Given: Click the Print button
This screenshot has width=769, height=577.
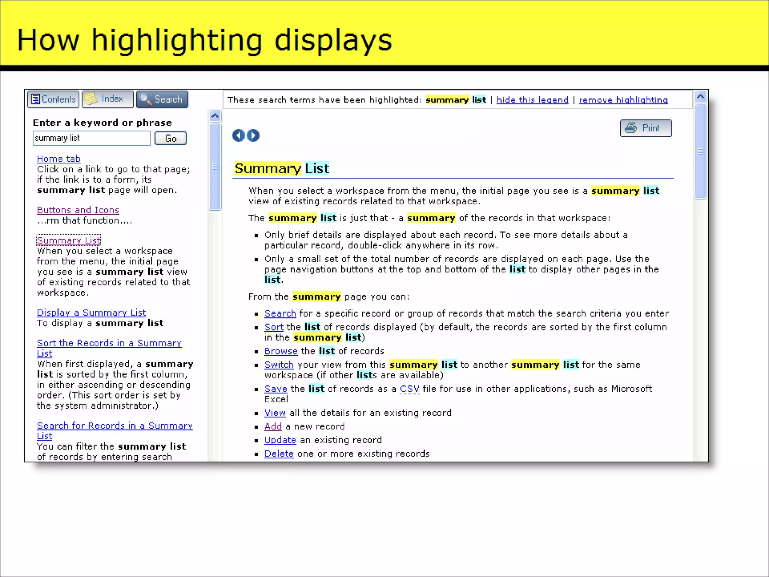Looking at the screenshot, I should click(645, 128).
